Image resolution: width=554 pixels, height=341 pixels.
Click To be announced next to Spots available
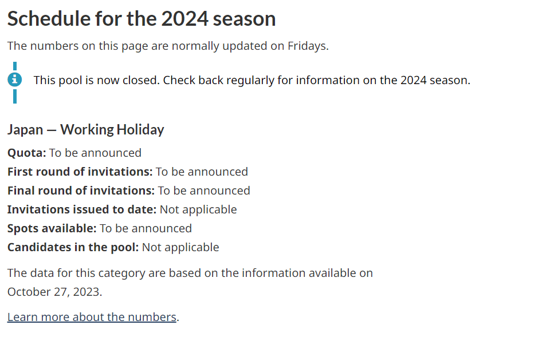146,228
